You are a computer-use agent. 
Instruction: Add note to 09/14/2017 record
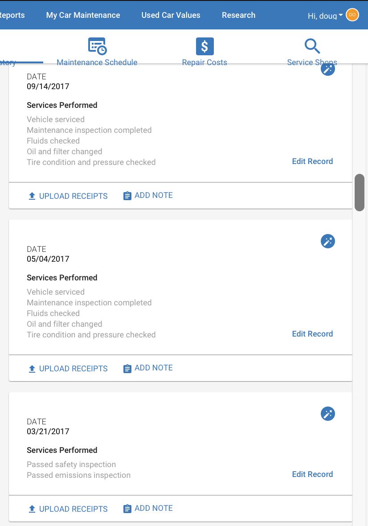pyautogui.click(x=148, y=196)
